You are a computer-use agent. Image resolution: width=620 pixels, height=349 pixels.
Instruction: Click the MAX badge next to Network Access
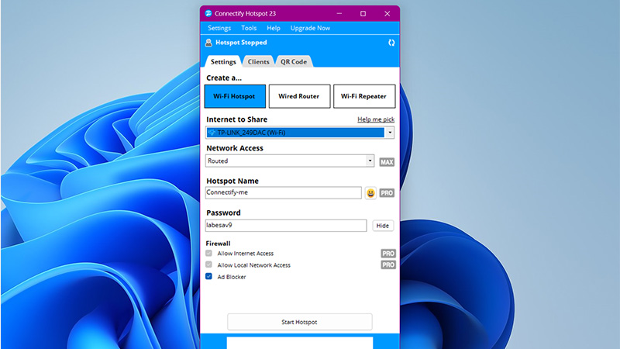pos(387,162)
